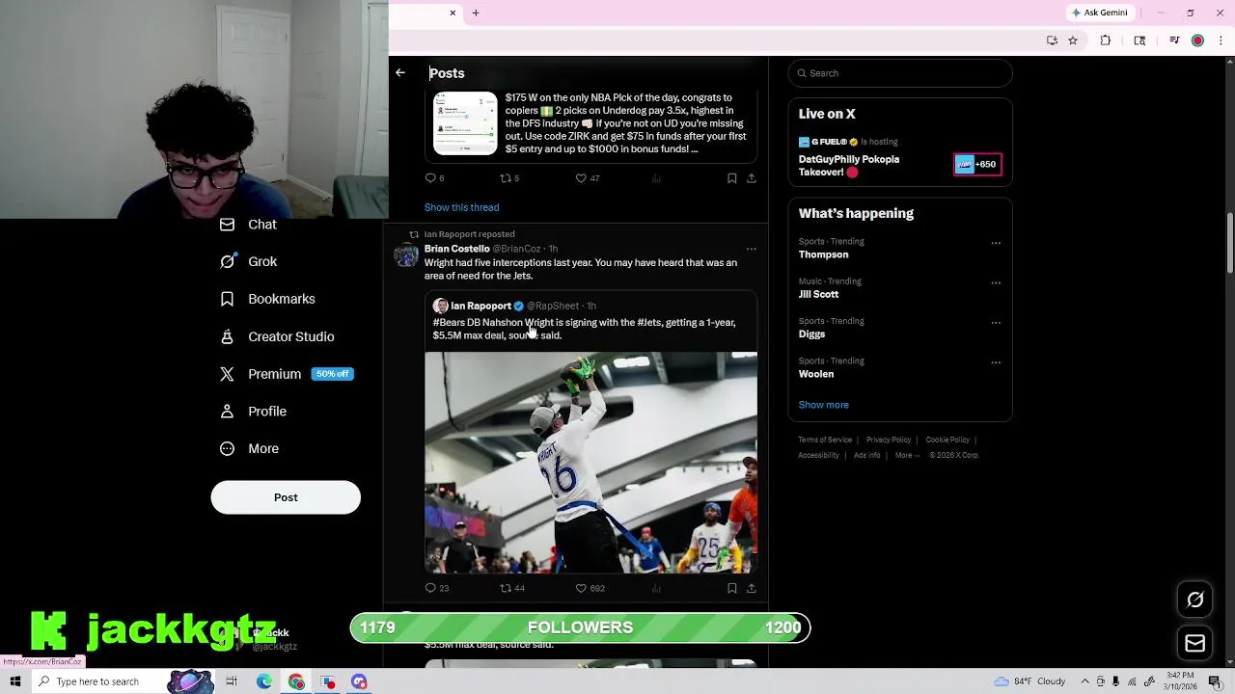The image size is (1235, 694).
Task: Bookmark the Underdog promo post
Action: (x=732, y=178)
